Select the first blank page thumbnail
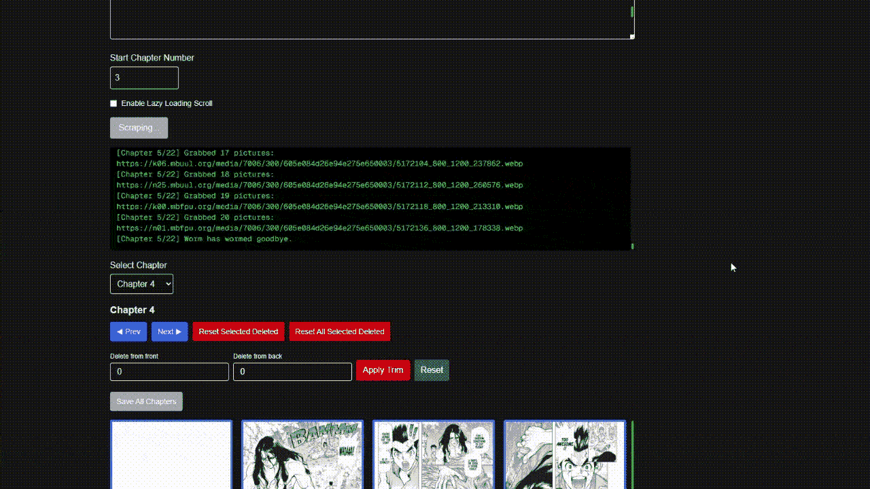The image size is (870, 489). tap(171, 454)
